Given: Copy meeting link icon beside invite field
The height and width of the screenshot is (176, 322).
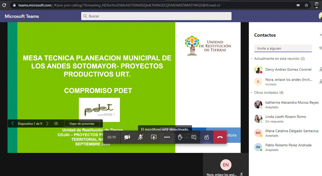Looking at the screenshot, I should tap(320, 48).
